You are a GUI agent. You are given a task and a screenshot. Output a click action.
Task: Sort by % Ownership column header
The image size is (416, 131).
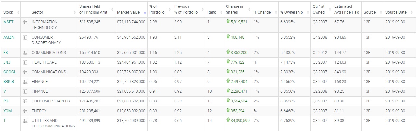292,12
